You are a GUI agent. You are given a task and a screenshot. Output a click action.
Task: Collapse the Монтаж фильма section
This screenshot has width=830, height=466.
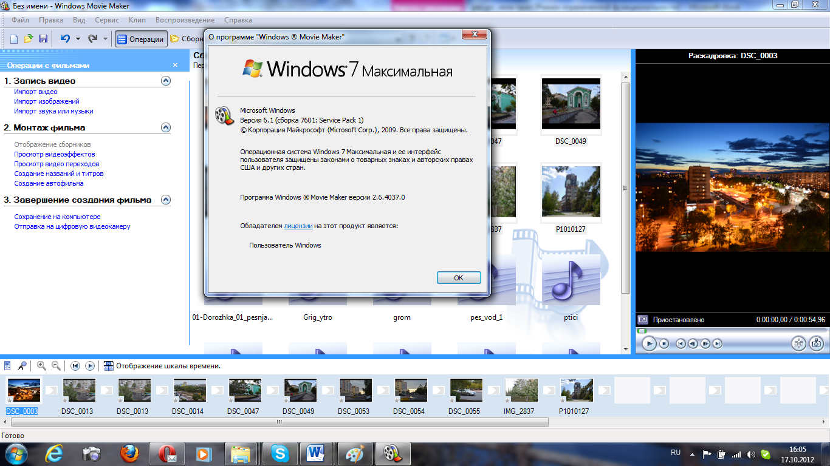[165, 127]
